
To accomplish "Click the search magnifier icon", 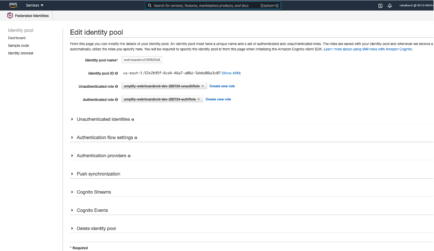I will pyautogui.click(x=149, y=5).
